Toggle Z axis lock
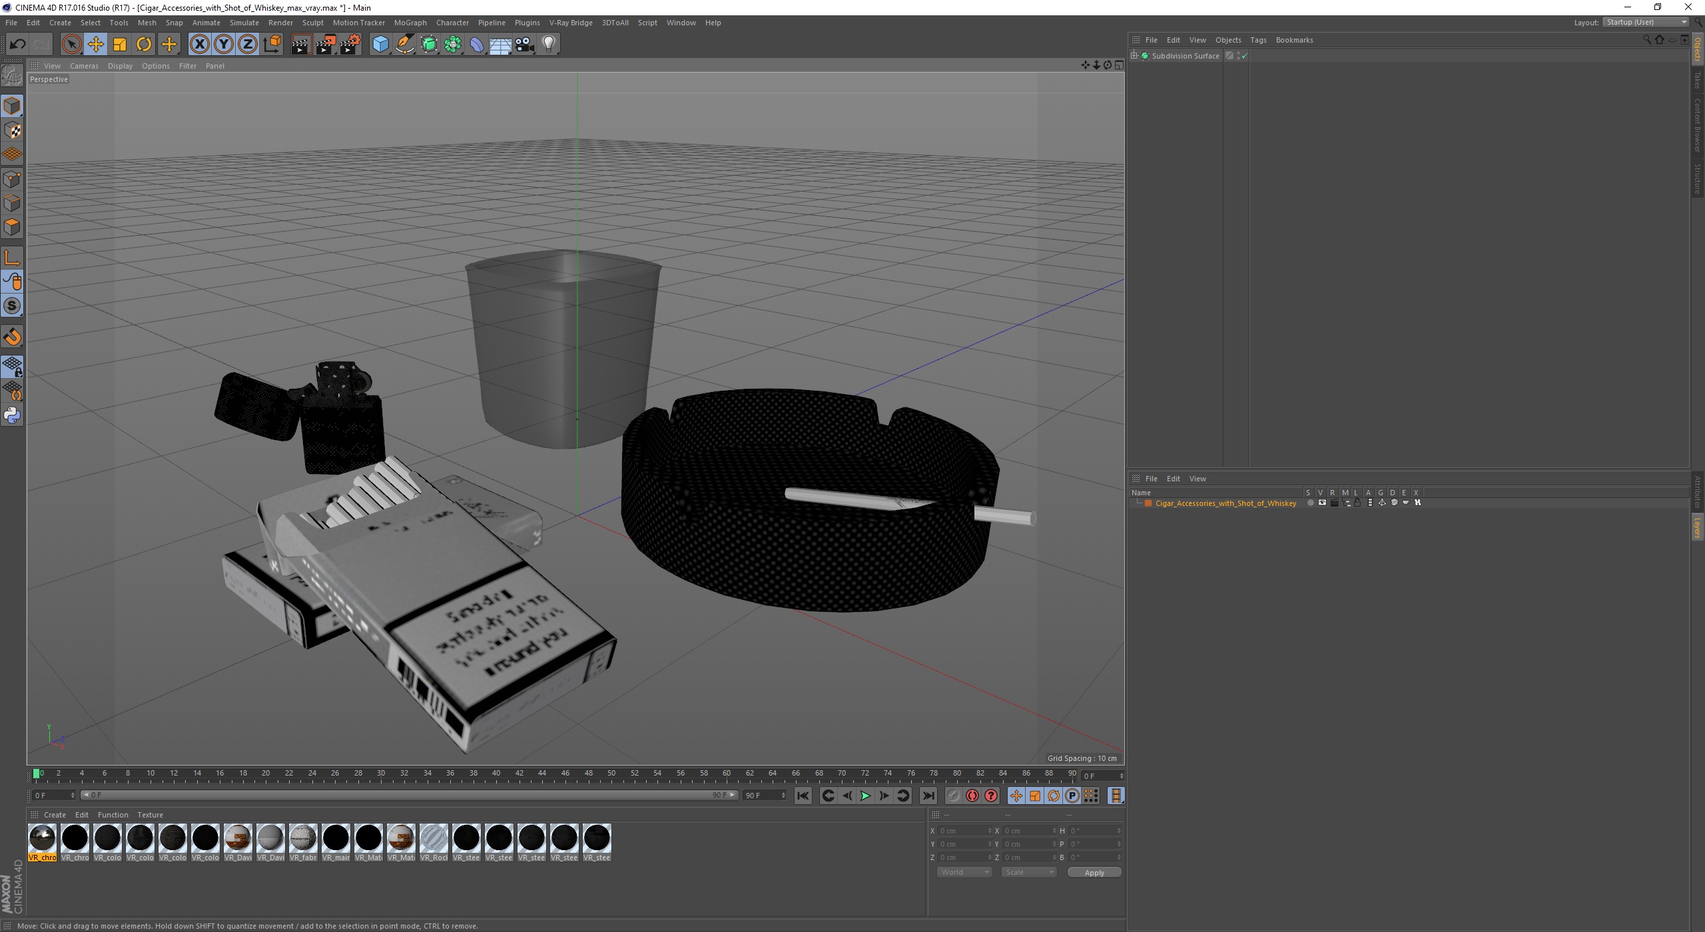Screen dimensions: 1705x932 247,45
